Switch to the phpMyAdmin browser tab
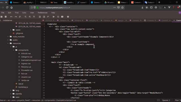 [x=28, y=3]
